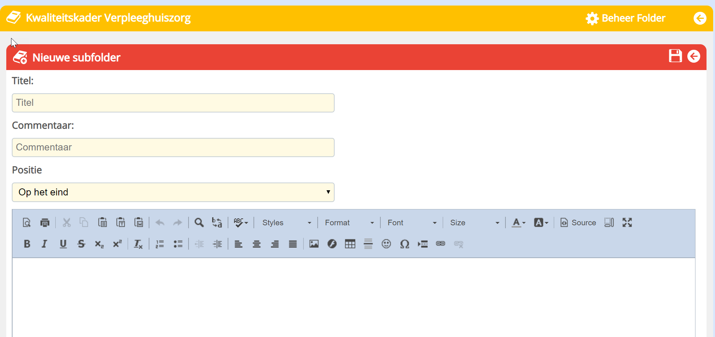715x337 pixels.
Task: Click the Paste icon
Action: 102,223
